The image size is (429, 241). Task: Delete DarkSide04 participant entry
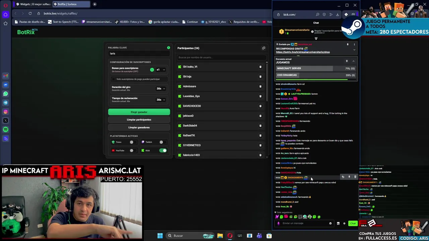coord(260,126)
